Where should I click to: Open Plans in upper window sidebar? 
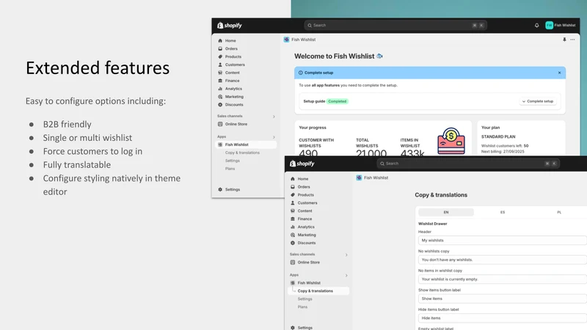230,169
